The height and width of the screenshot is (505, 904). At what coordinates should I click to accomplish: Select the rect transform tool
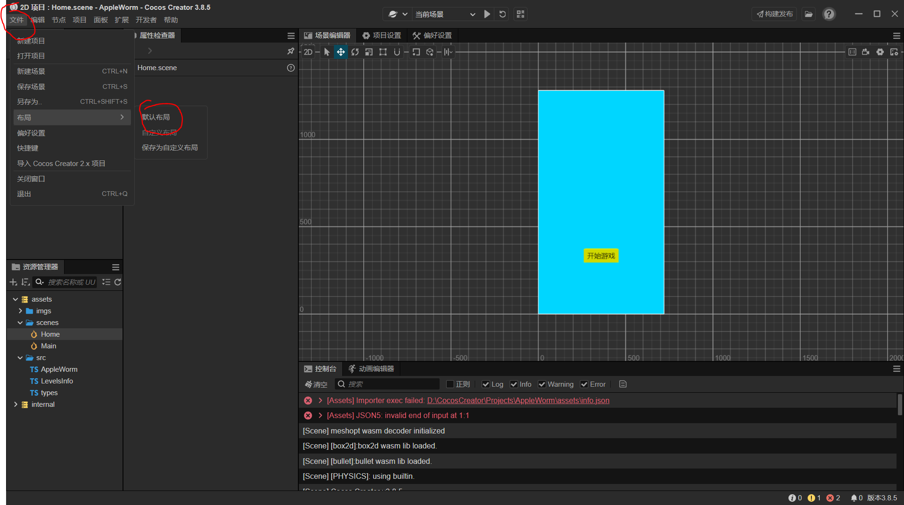click(x=383, y=52)
